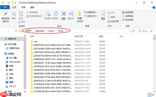
Task: Click Local in the address breadcrumb
Action: click(51, 31)
